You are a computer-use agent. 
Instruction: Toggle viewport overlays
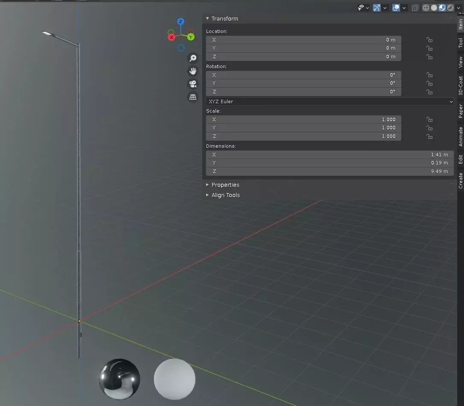tap(396, 8)
